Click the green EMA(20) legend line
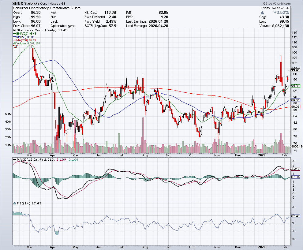Image resolution: width=303 pixels, height=250 pixels. tap(14, 33)
